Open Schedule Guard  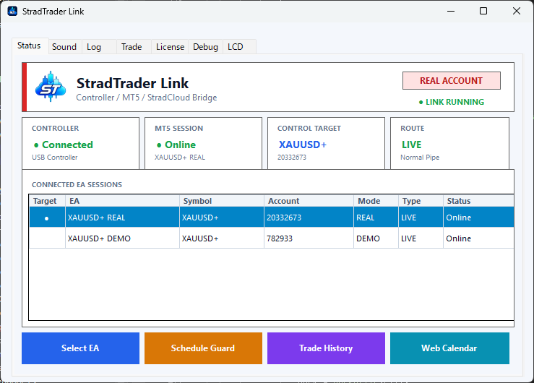(x=203, y=348)
